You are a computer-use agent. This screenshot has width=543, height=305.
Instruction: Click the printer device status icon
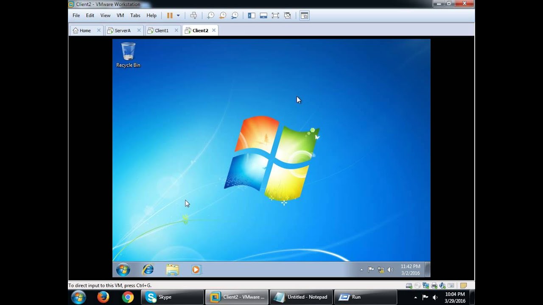point(434,286)
